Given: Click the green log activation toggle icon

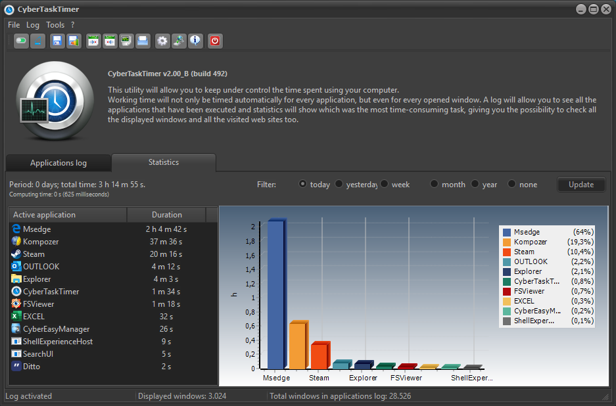Looking at the screenshot, I should pyautogui.click(x=21, y=41).
